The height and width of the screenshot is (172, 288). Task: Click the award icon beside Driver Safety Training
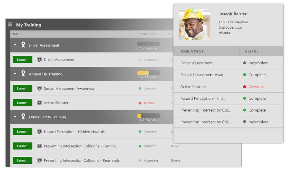pyautogui.click(x=23, y=117)
